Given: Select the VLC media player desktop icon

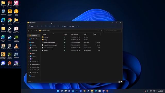Looking at the screenshot, I should tap(16, 47).
